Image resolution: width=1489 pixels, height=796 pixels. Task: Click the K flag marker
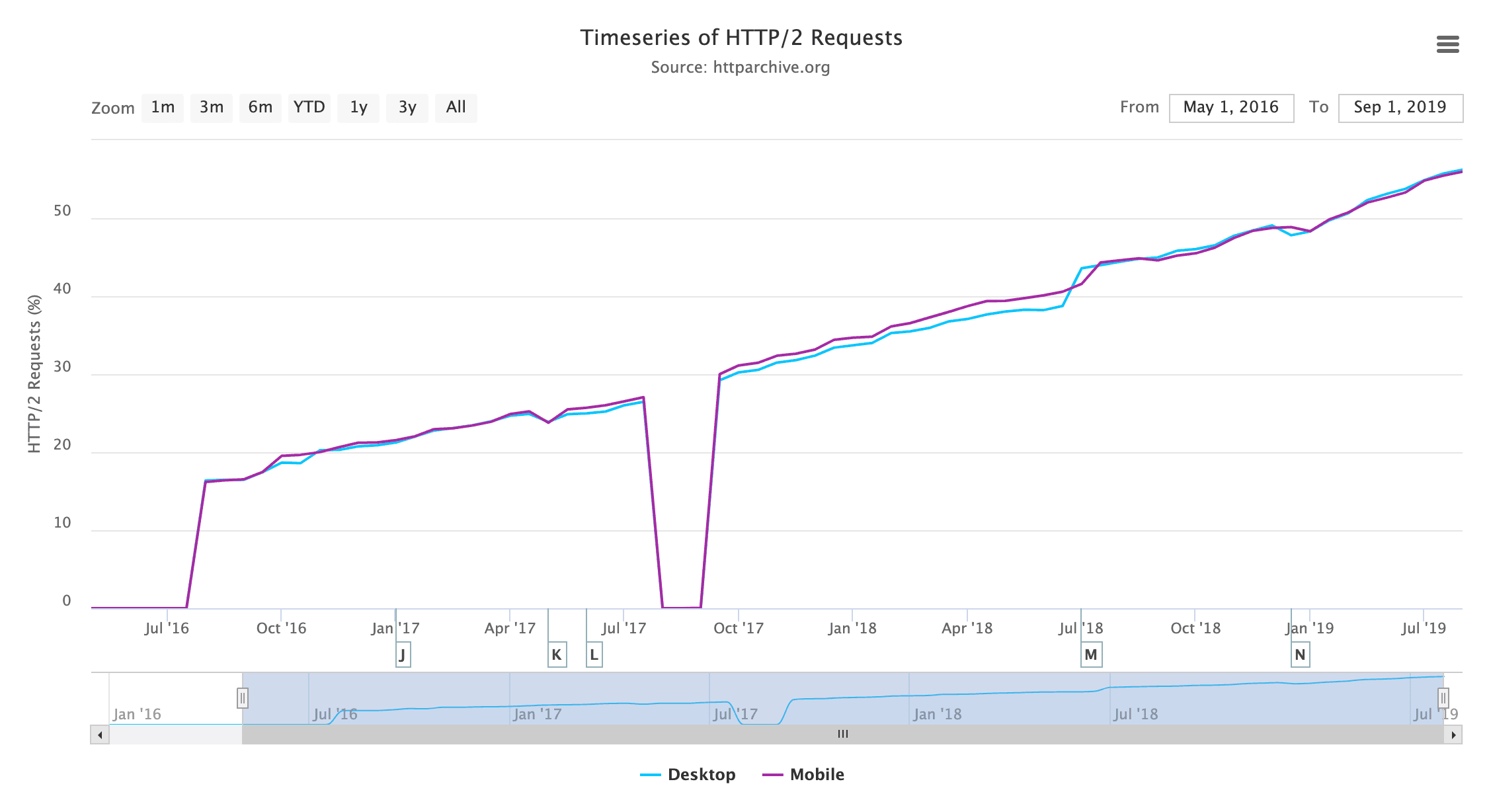coord(557,655)
